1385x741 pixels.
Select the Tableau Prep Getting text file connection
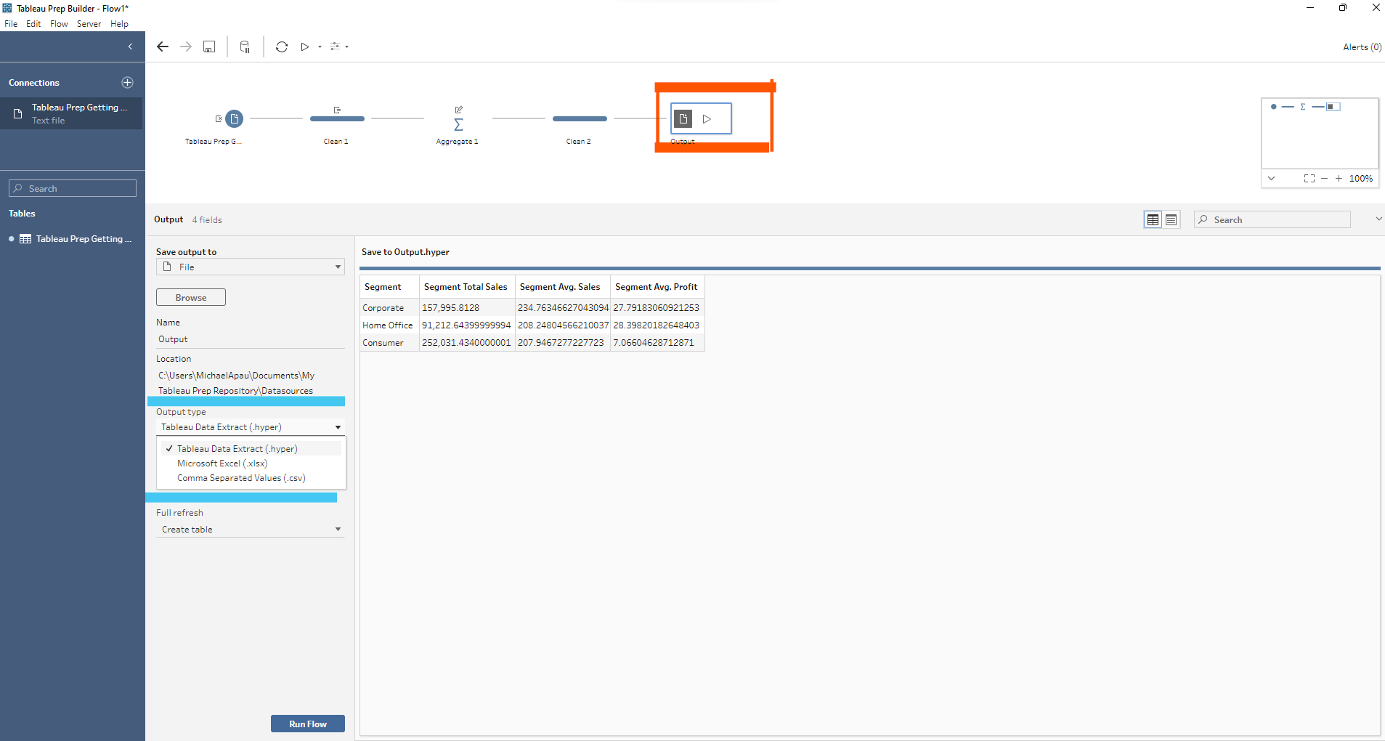coord(71,113)
